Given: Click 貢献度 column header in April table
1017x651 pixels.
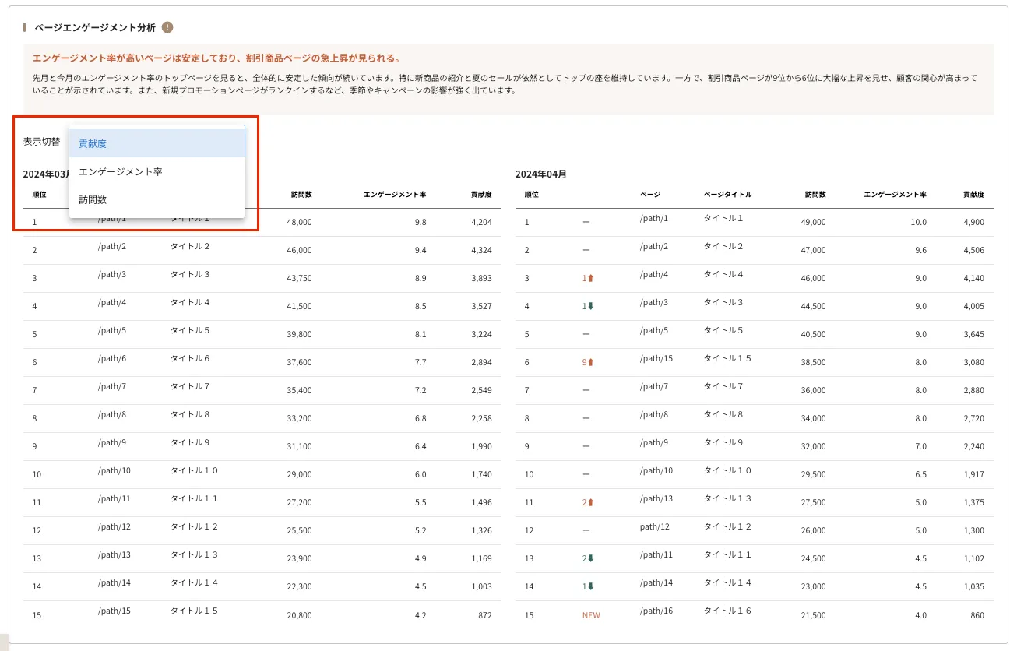Looking at the screenshot, I should click(973, 194).
